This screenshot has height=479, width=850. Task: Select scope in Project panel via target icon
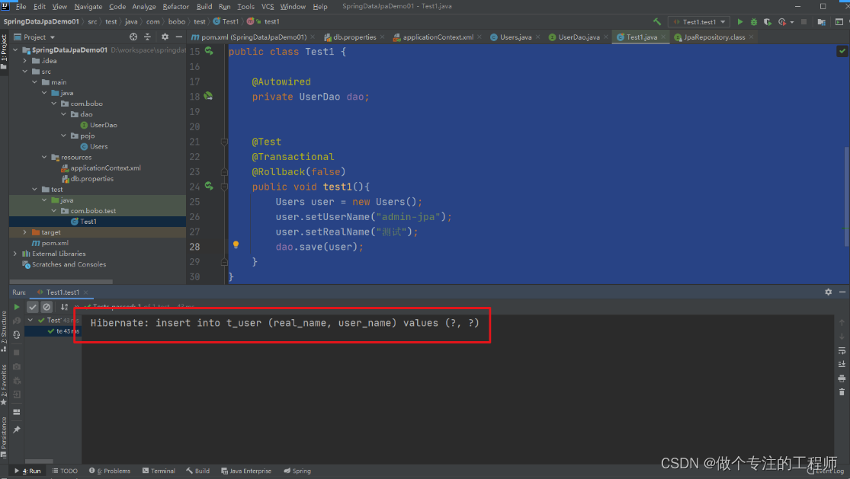pos(133,37)
